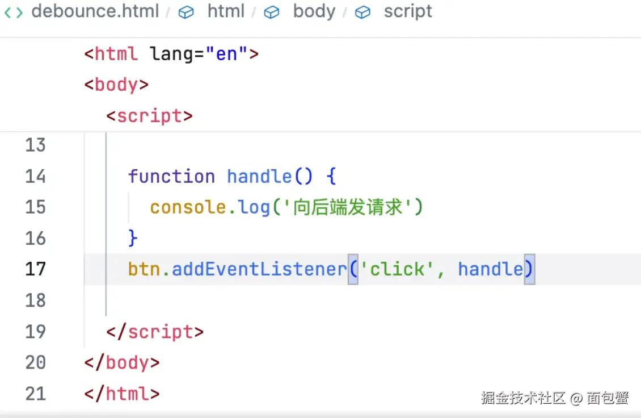Click line number 21 in gutter
Image resolution: width=641 pixels, height=418 pixels.
[x=35, y=393]
